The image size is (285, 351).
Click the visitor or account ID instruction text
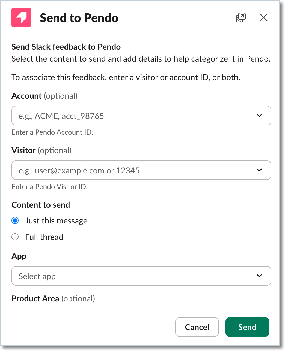point(126,78)
